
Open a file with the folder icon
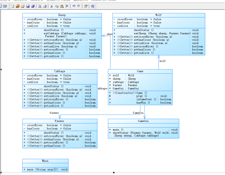click(x=23, y=6)
